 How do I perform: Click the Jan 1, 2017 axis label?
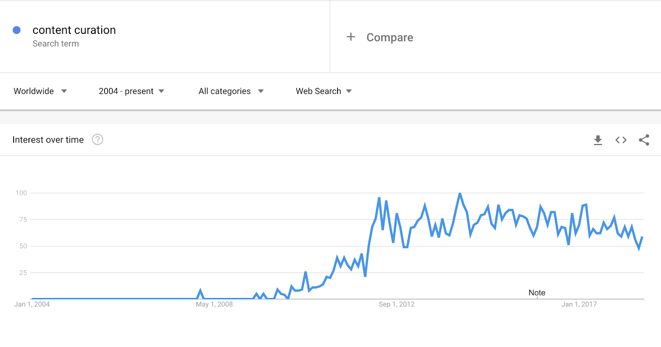point(579,304)
